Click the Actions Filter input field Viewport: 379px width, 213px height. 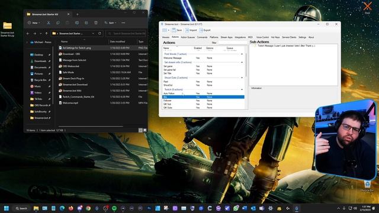[233, 43]
